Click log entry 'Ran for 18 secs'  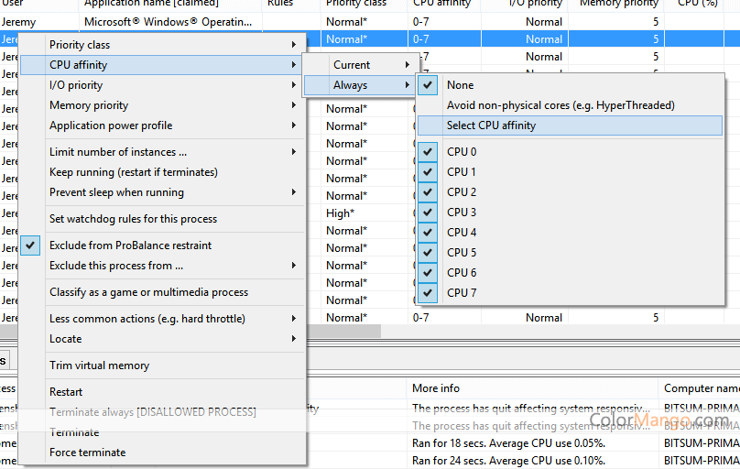click(508, 443)
